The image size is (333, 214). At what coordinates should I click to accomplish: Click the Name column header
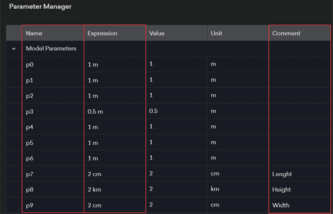click(x=34, y=33)
